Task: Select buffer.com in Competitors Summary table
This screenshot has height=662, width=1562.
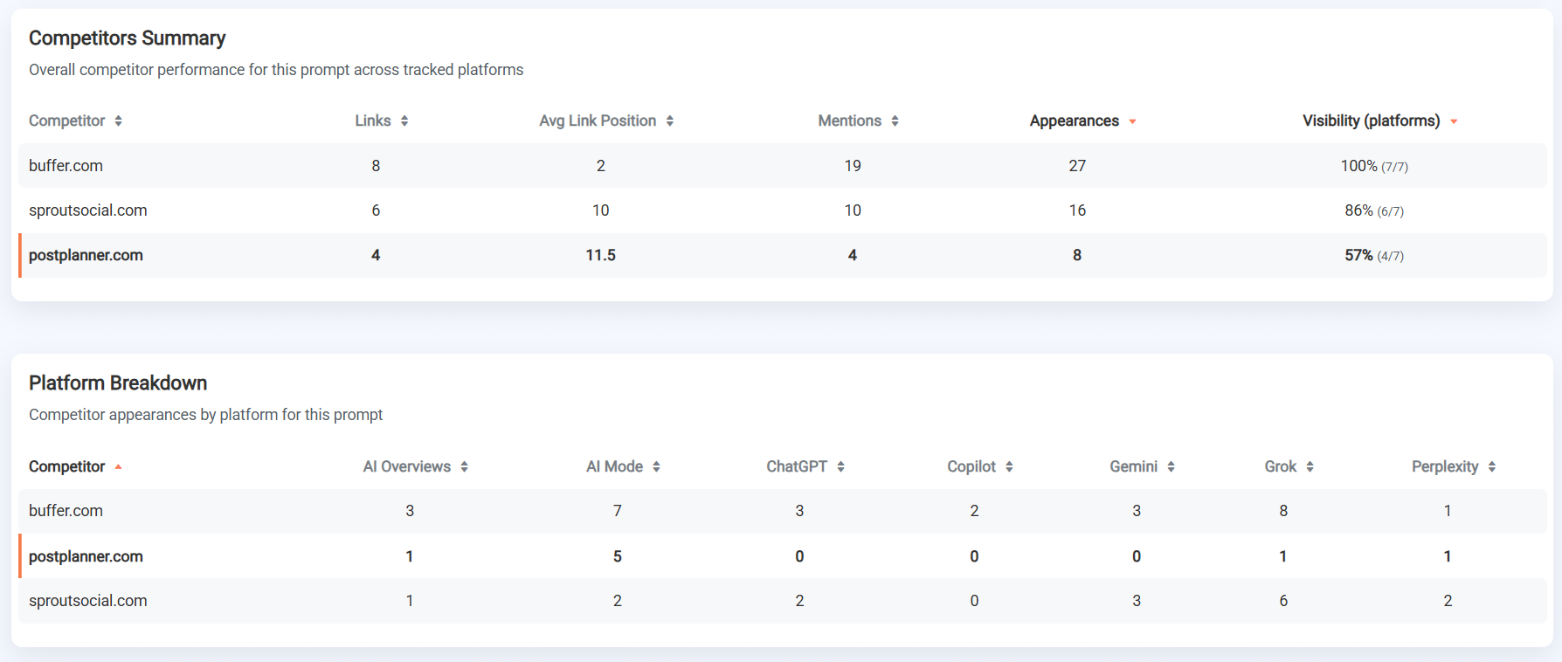Action: coord(66,166)
